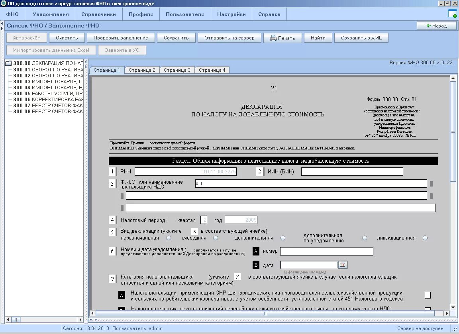Click the printer icon on the Печать button
Image resolution: width=459 pixels, height=334 pixels.
click(x=273, y=38)
